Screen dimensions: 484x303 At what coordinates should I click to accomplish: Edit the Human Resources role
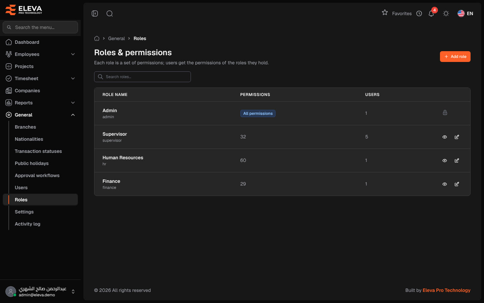click(x=457, y=161)
